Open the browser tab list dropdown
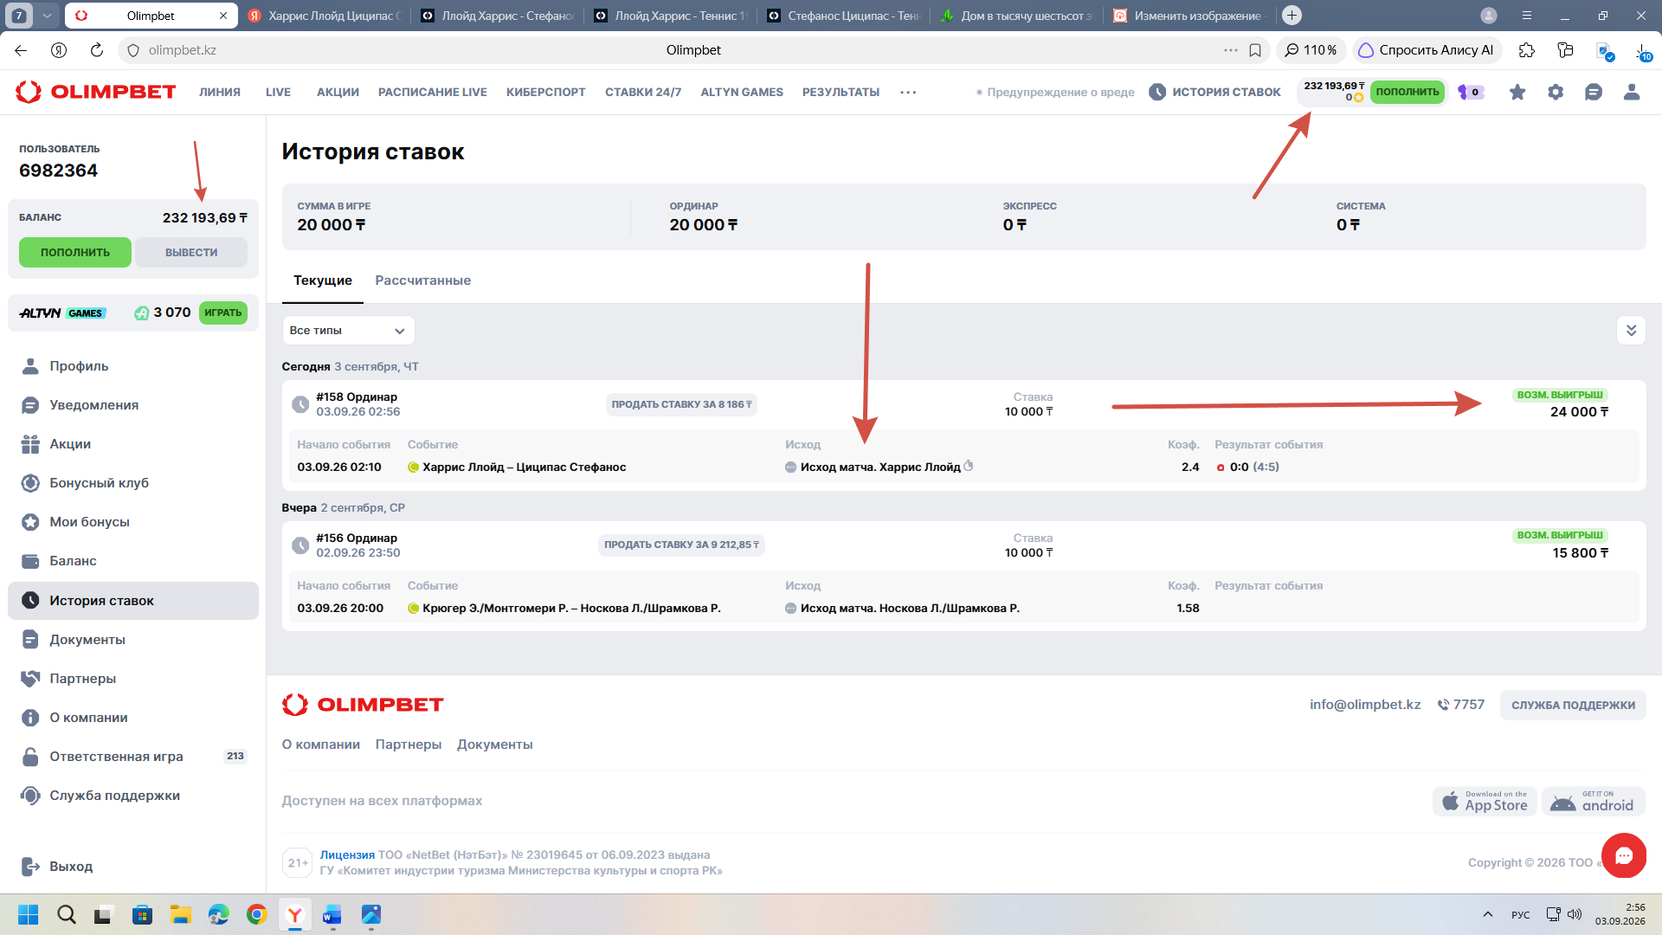 tap(48, 16)
